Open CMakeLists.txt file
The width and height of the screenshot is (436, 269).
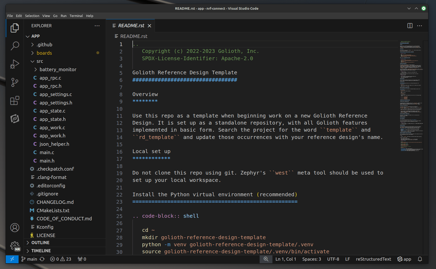(65, 210)
